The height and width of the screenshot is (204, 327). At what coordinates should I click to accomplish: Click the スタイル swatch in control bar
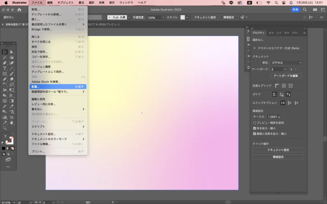[183, 18]
